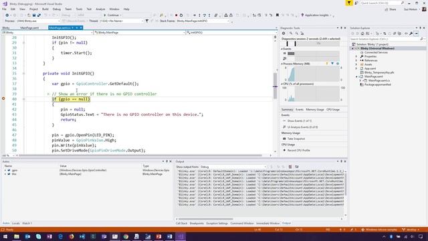The width and height of the screenshot is (428, 241).
Task: Toggle auto-hide pin on Autos panel
Action: coord(167,161)
